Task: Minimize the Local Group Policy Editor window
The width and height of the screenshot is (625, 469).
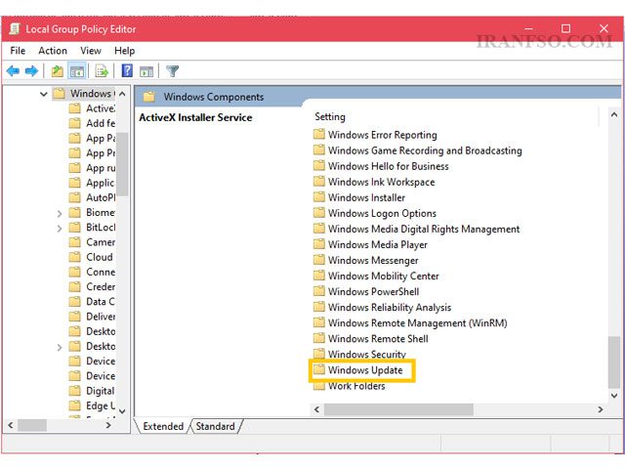Action: pos(529,28)
